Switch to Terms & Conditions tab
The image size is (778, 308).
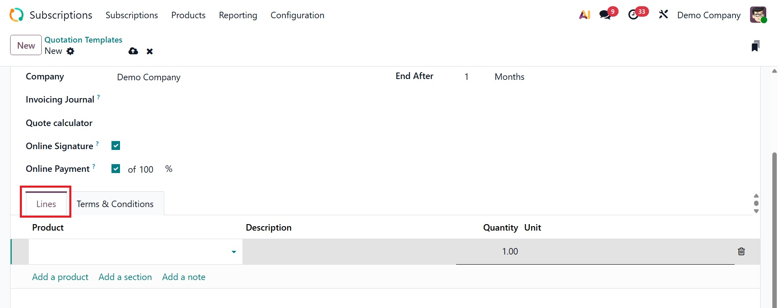pos(115,204)
